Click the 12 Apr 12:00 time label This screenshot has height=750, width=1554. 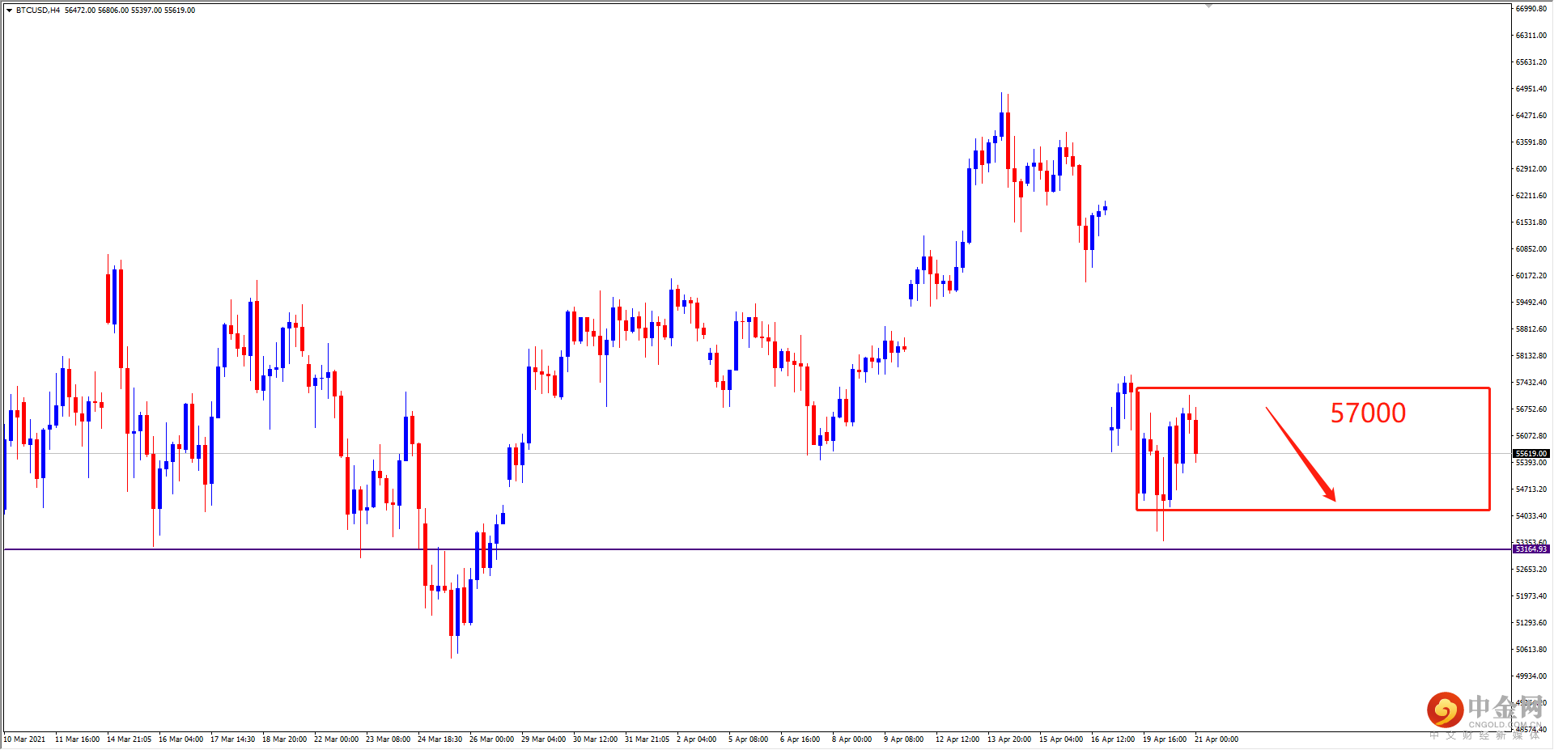point(957,739)
